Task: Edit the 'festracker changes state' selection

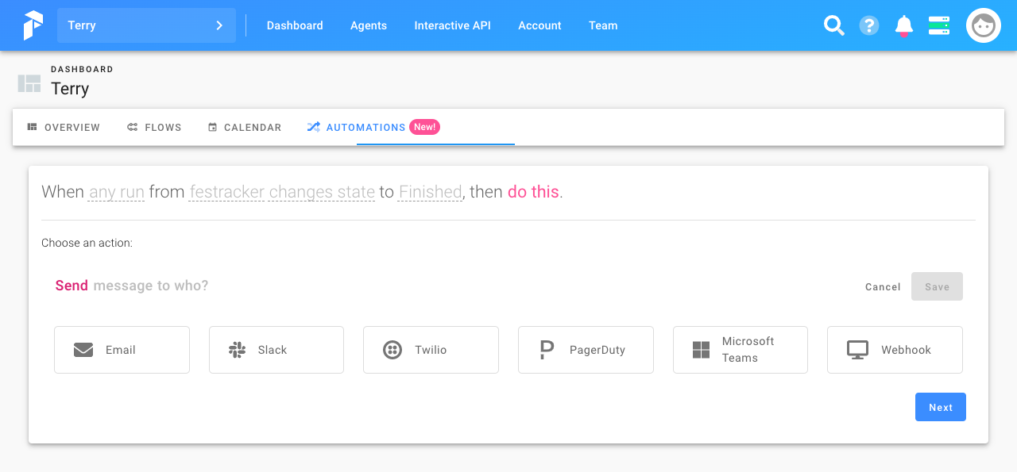Action: pyautogui.click(x=282, y=192)
